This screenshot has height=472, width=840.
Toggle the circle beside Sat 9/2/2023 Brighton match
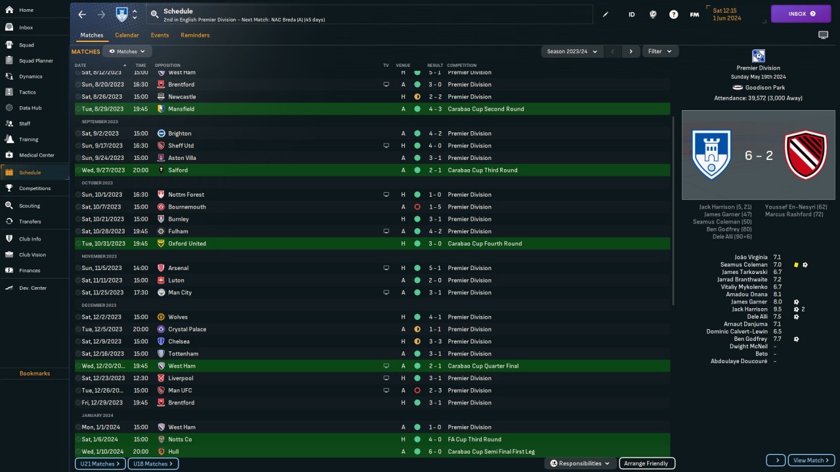tap(78, 133)
